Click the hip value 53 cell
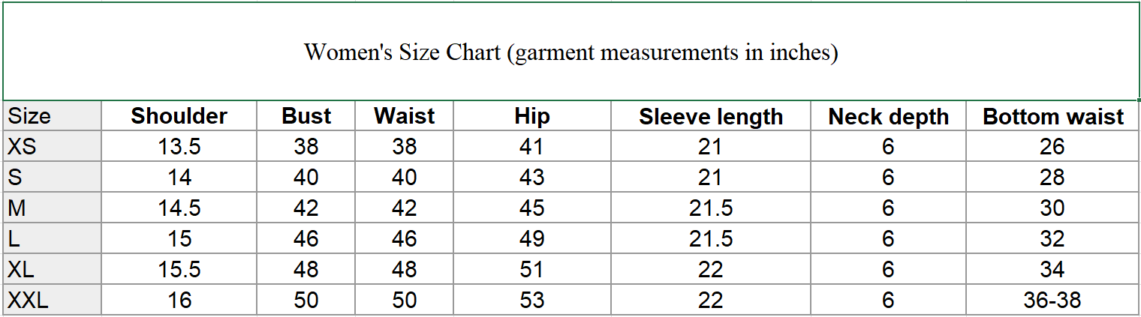 532,301
